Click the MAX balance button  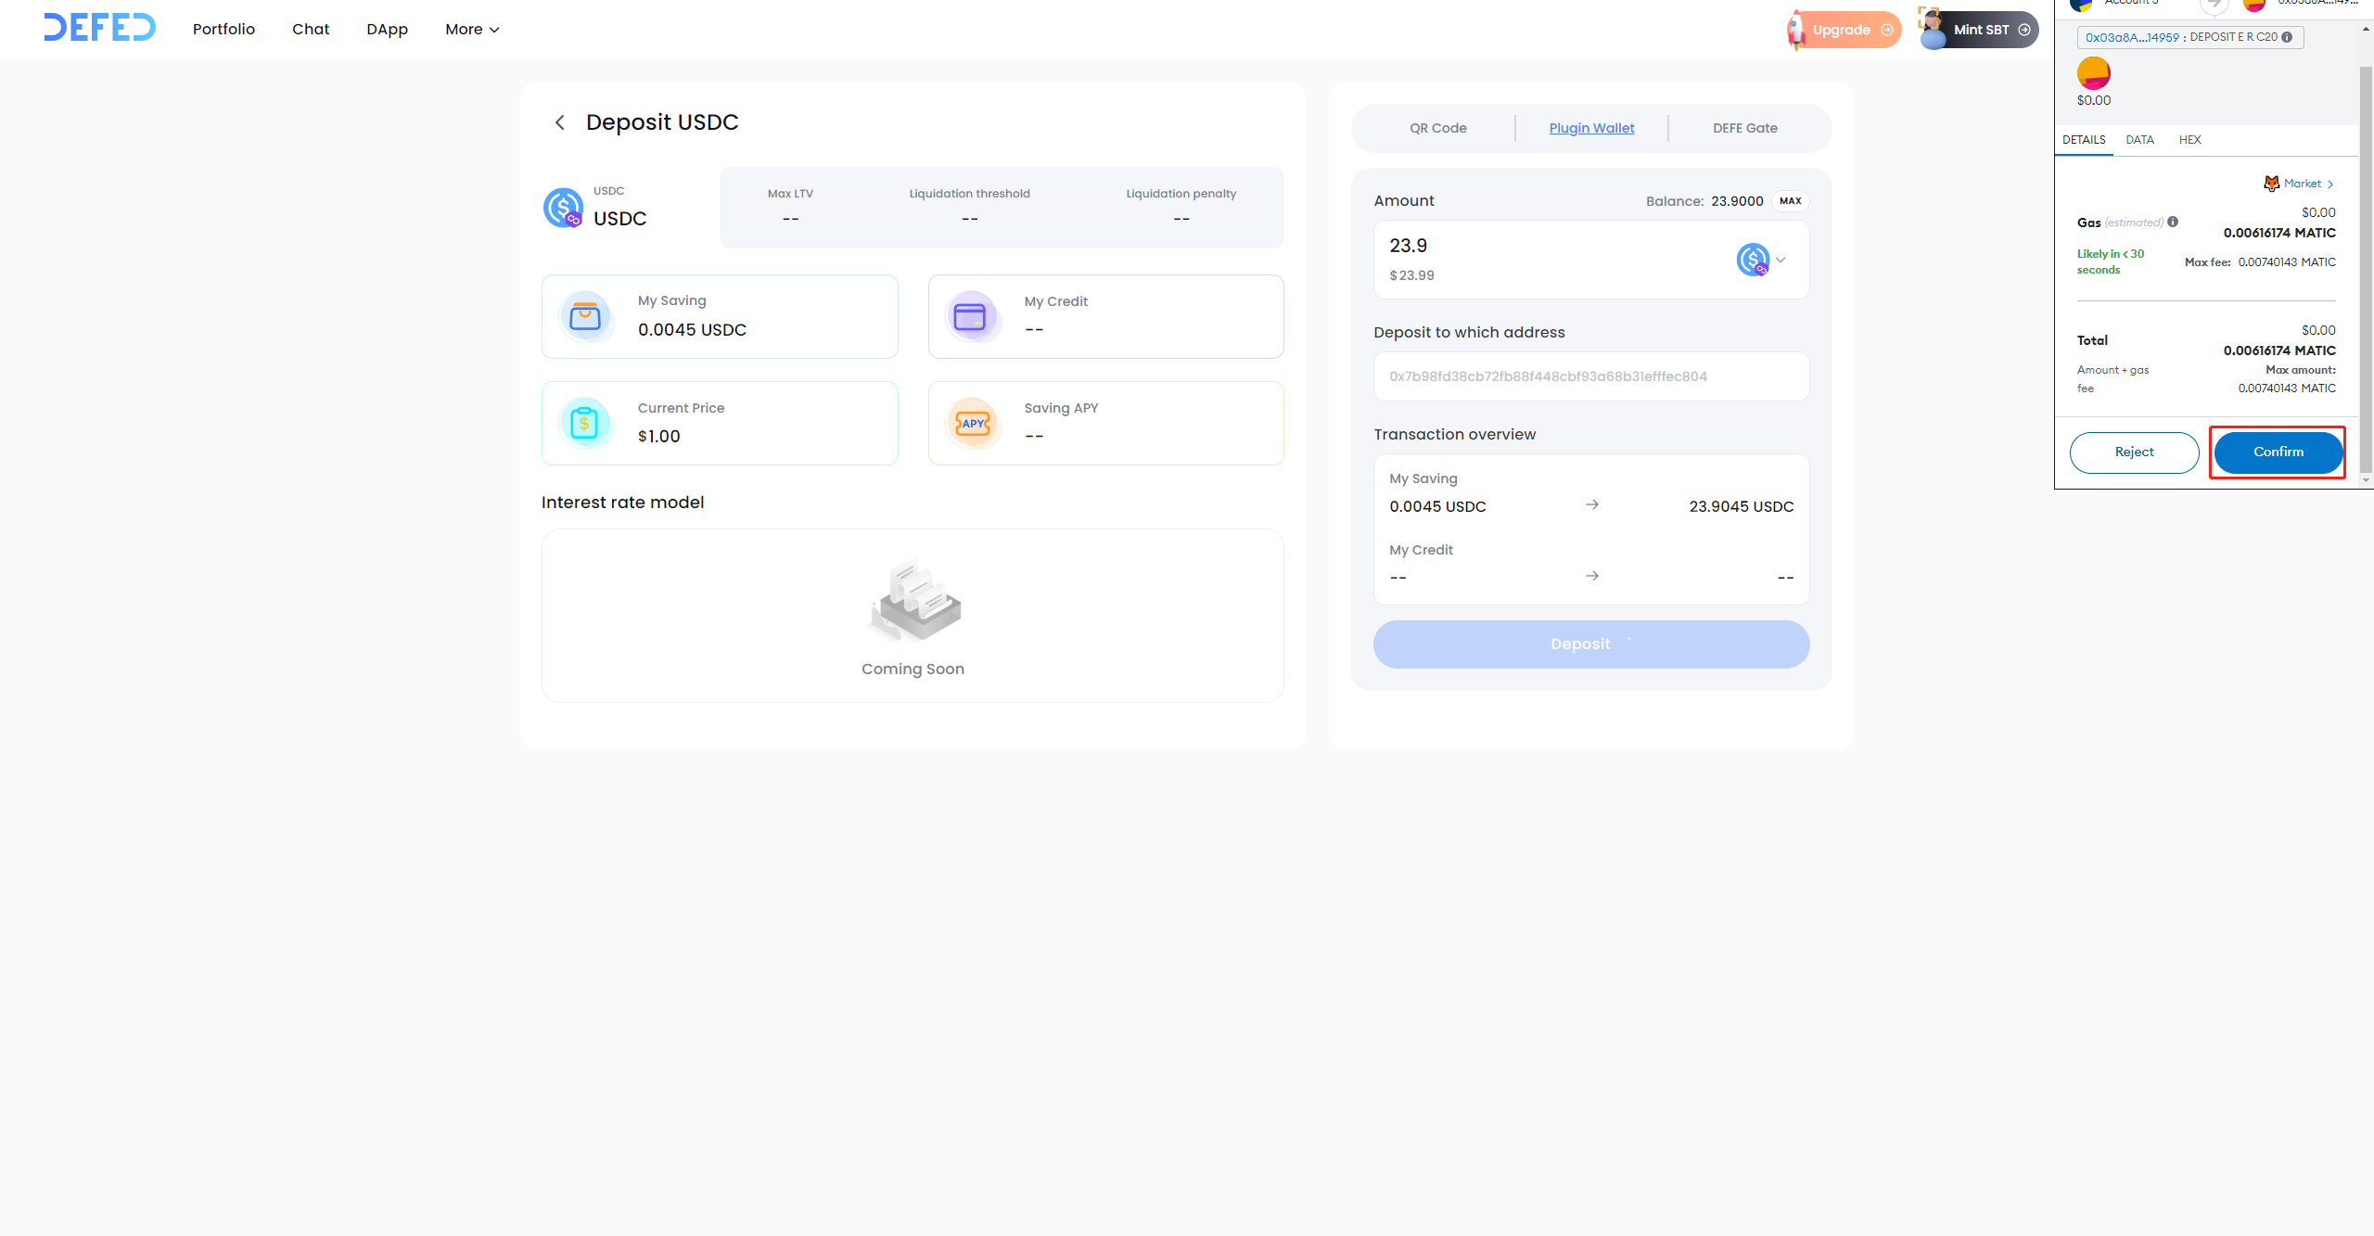pyautogui.click(x=1790, y=200)
